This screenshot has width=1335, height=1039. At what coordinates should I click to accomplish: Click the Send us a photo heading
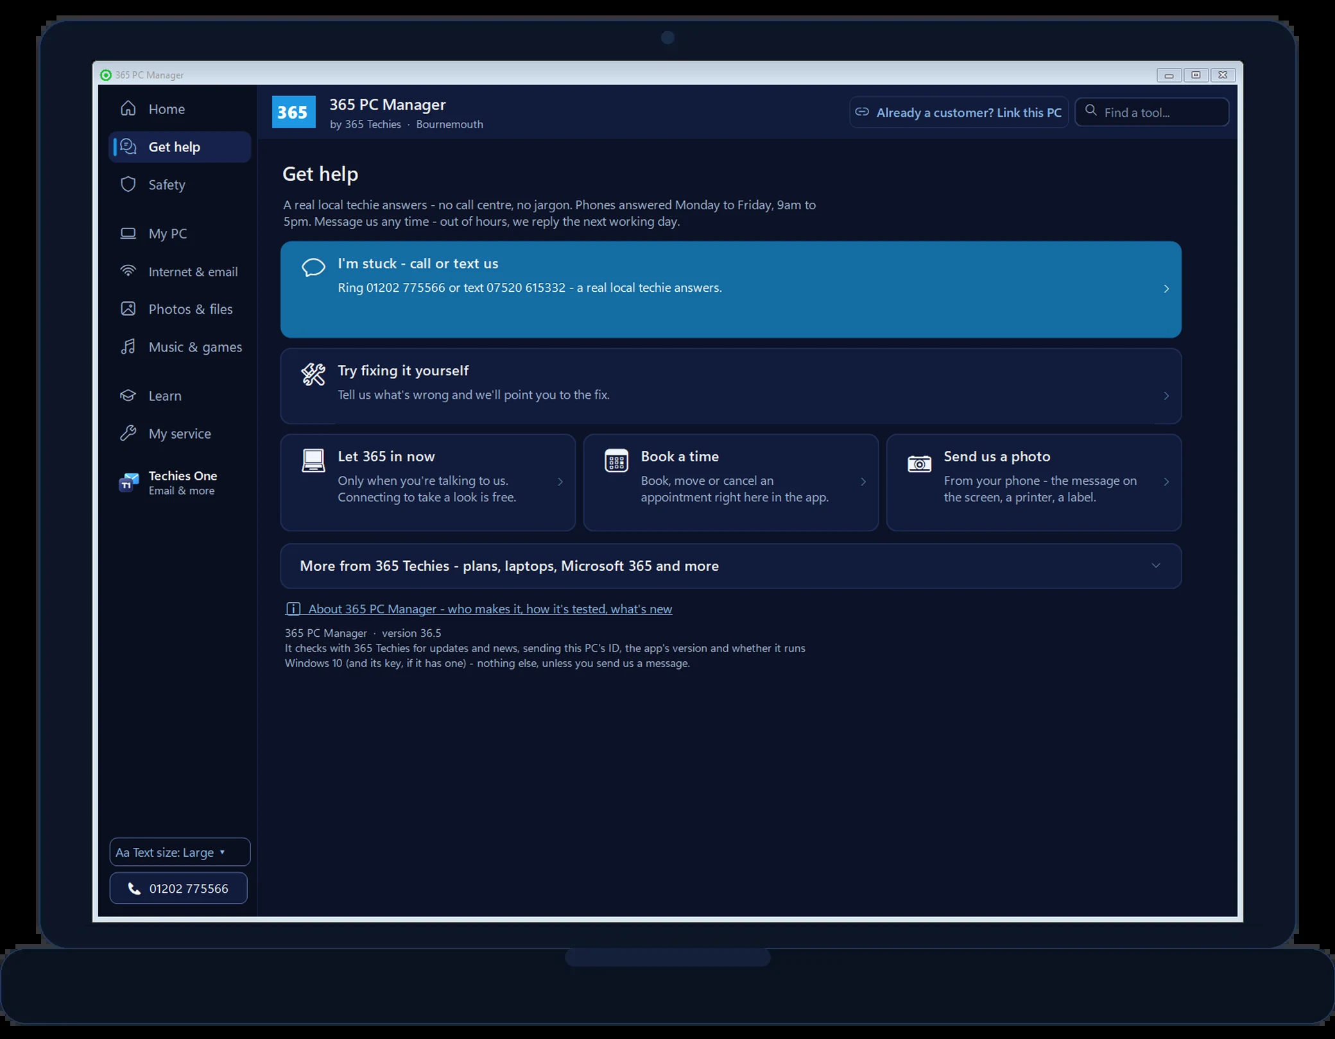click(x=997, y=457)
